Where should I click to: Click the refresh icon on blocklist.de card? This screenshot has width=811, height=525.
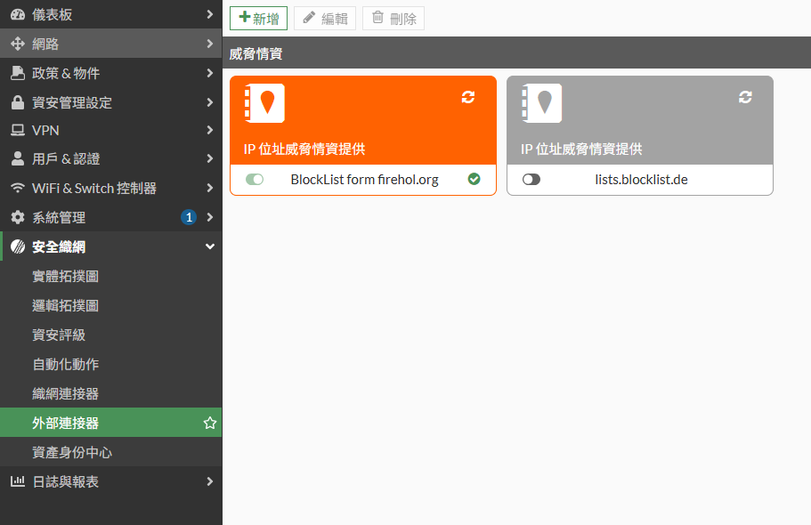point(745,97)
